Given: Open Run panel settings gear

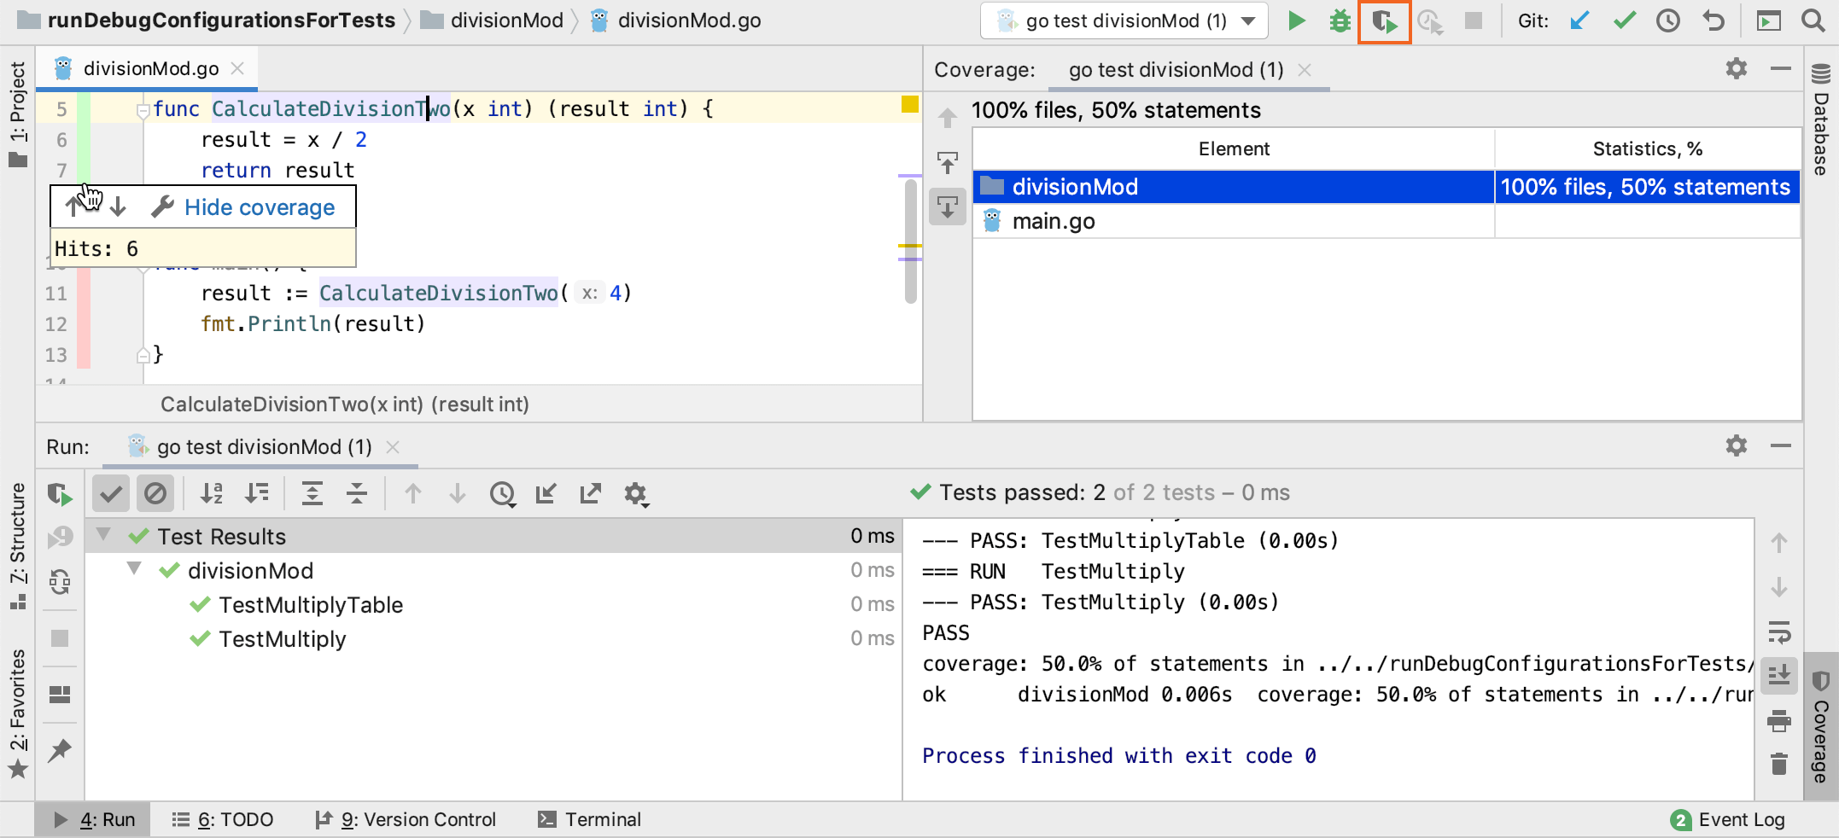Looking at the screenshot, I should [x=1736, y=445].
